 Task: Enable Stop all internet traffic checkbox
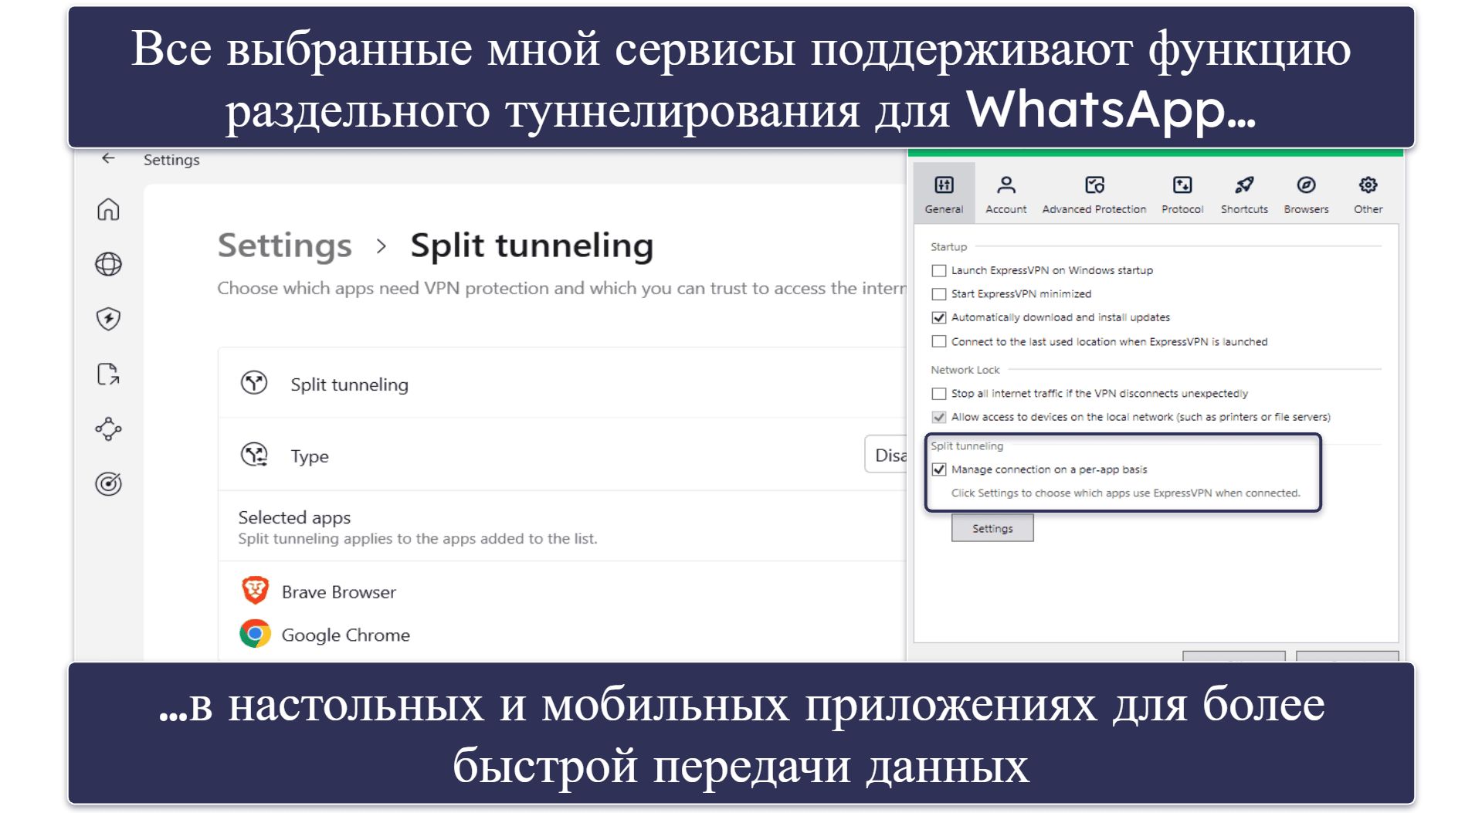tap(939, 394)
